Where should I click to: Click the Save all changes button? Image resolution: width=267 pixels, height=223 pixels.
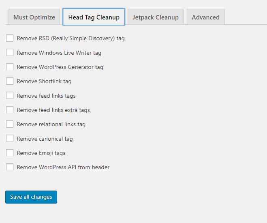[31, 197]
